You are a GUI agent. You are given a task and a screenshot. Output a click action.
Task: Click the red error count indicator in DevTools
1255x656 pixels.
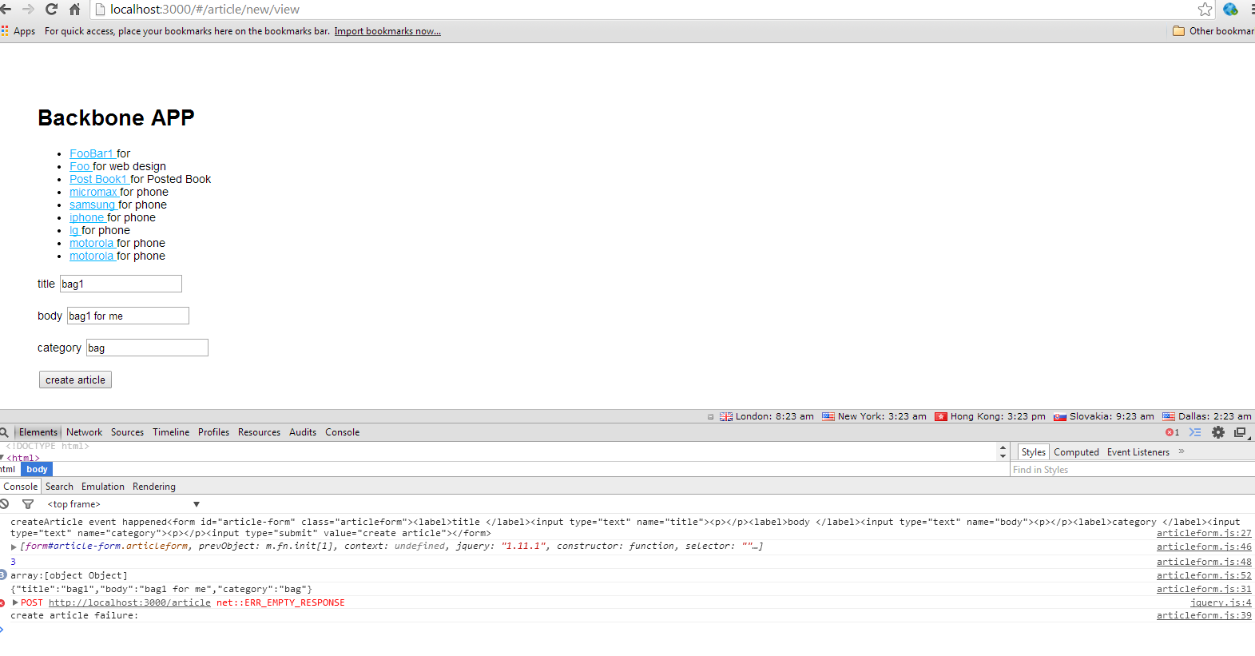point(1172,432)
